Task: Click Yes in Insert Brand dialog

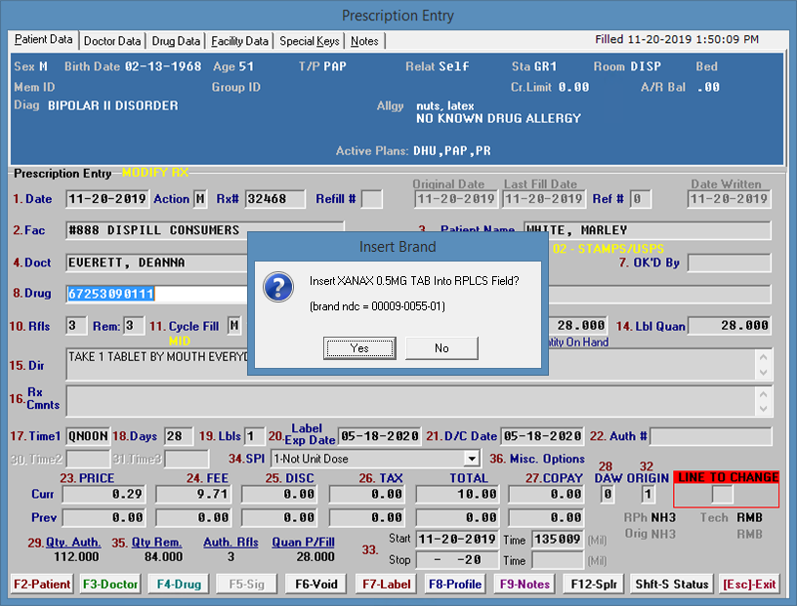Action: click(359, 347)
